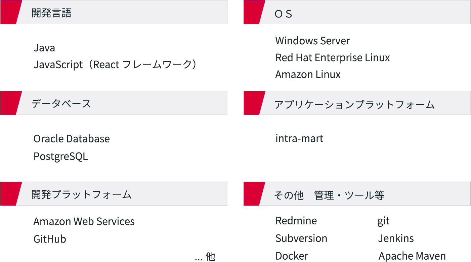
Task: Select the PostgreSQL entry
Action: 60,157
